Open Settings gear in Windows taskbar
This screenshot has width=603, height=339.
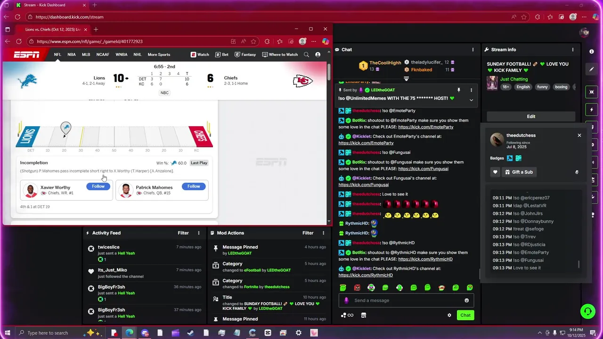[x=298, y=333]
